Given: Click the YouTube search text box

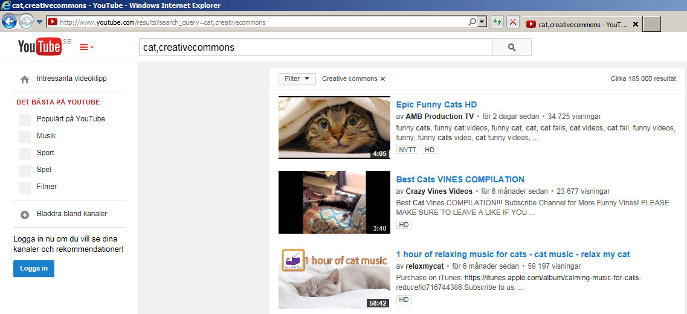Looking at the screenshot, I should pos(315,47).
